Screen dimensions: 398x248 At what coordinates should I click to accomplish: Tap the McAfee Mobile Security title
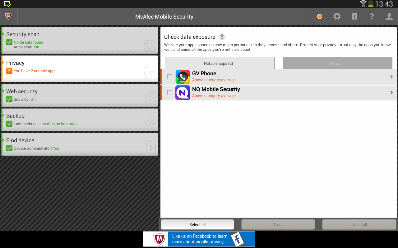click(x=164, y=17)
